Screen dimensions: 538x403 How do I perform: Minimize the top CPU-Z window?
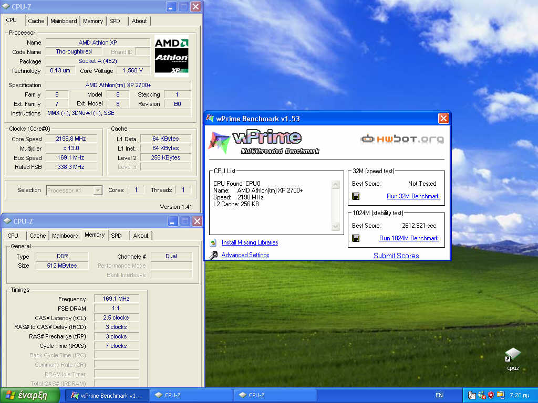coord(171,6)
